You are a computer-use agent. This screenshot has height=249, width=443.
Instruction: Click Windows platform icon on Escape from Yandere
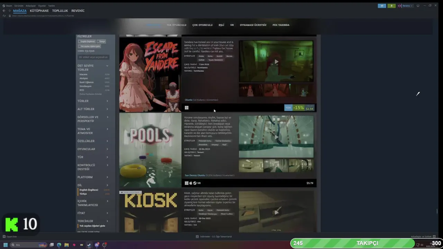(x=187, y=108)
